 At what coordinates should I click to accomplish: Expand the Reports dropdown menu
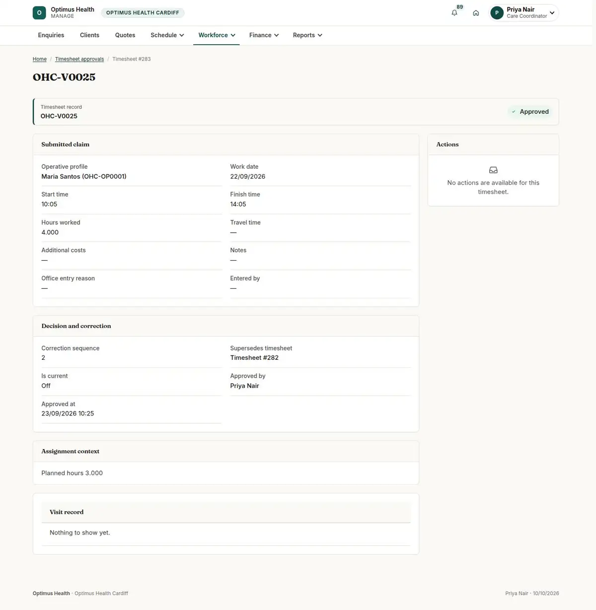point(307,35)
